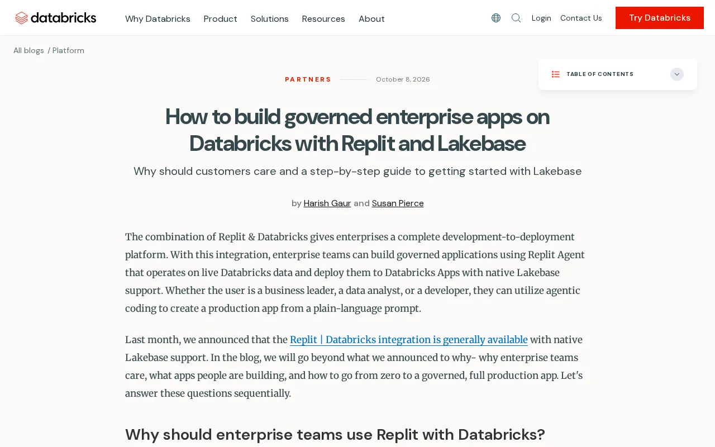The image size is (715, 447).
Task: Click the TABLE OF CONTENTS label
Action: point(600,74)
